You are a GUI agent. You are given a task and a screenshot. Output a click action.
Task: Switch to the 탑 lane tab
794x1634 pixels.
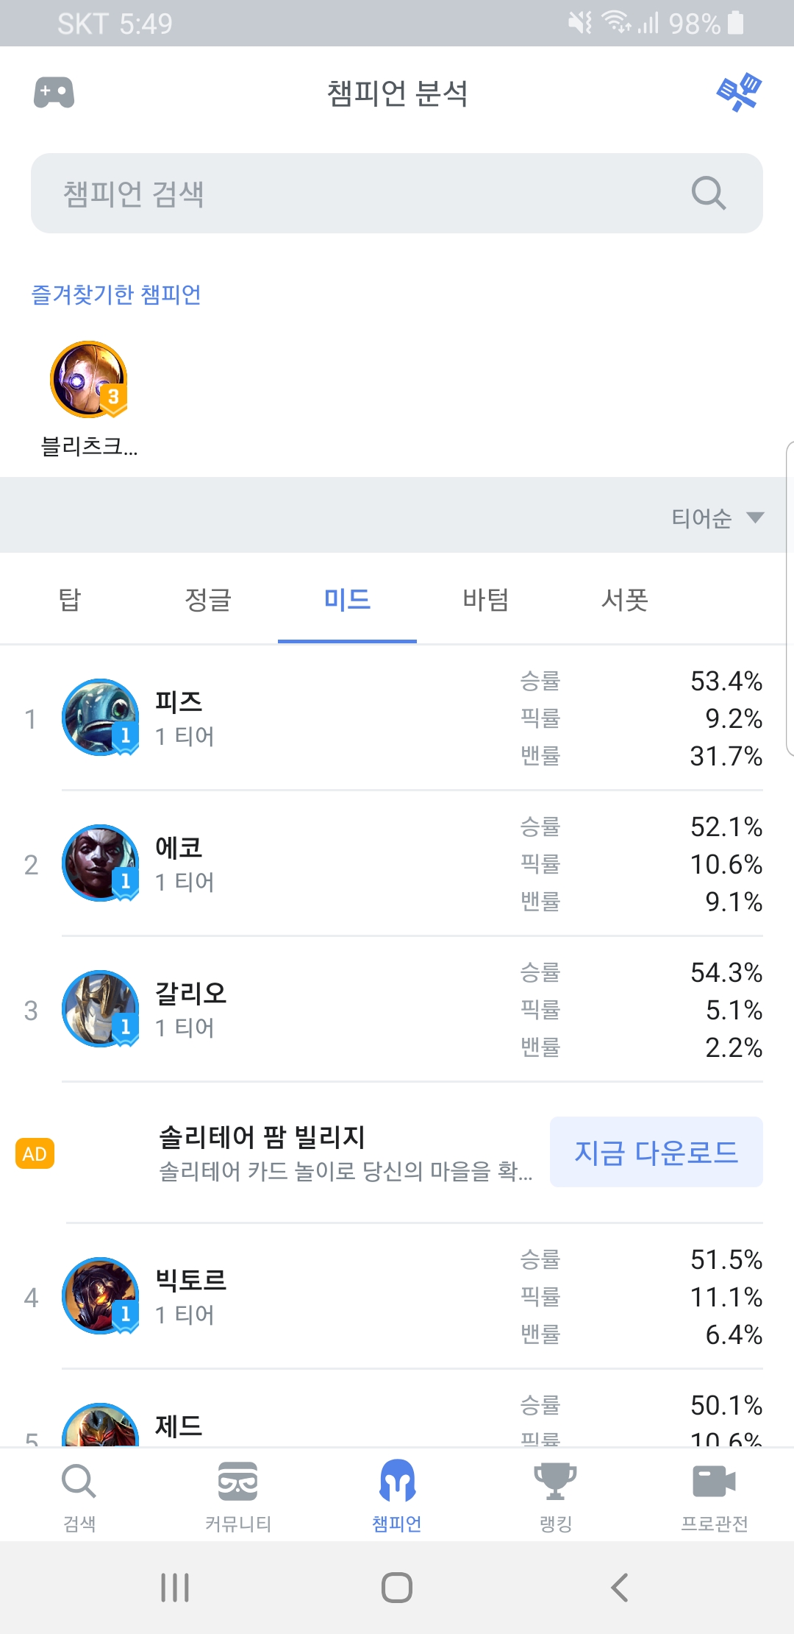(70, 599)
